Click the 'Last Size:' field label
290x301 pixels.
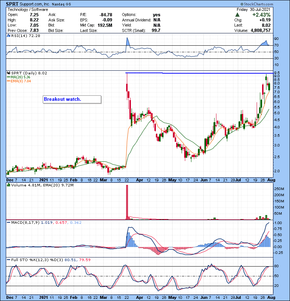89,30
